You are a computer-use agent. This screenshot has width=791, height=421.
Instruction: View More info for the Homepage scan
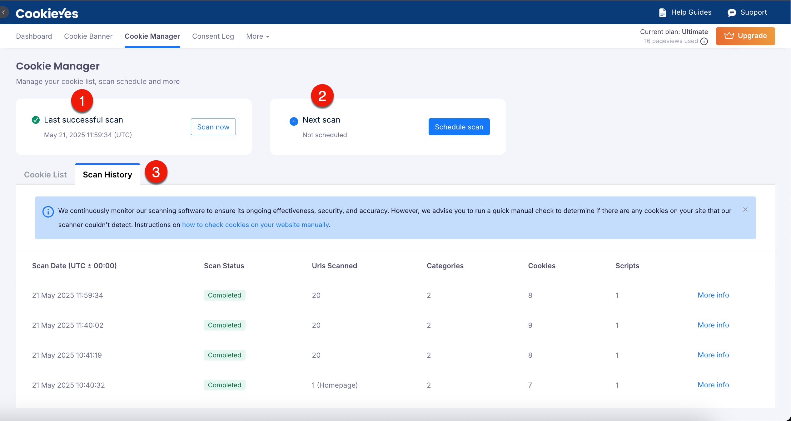click(x=713, y=385)
